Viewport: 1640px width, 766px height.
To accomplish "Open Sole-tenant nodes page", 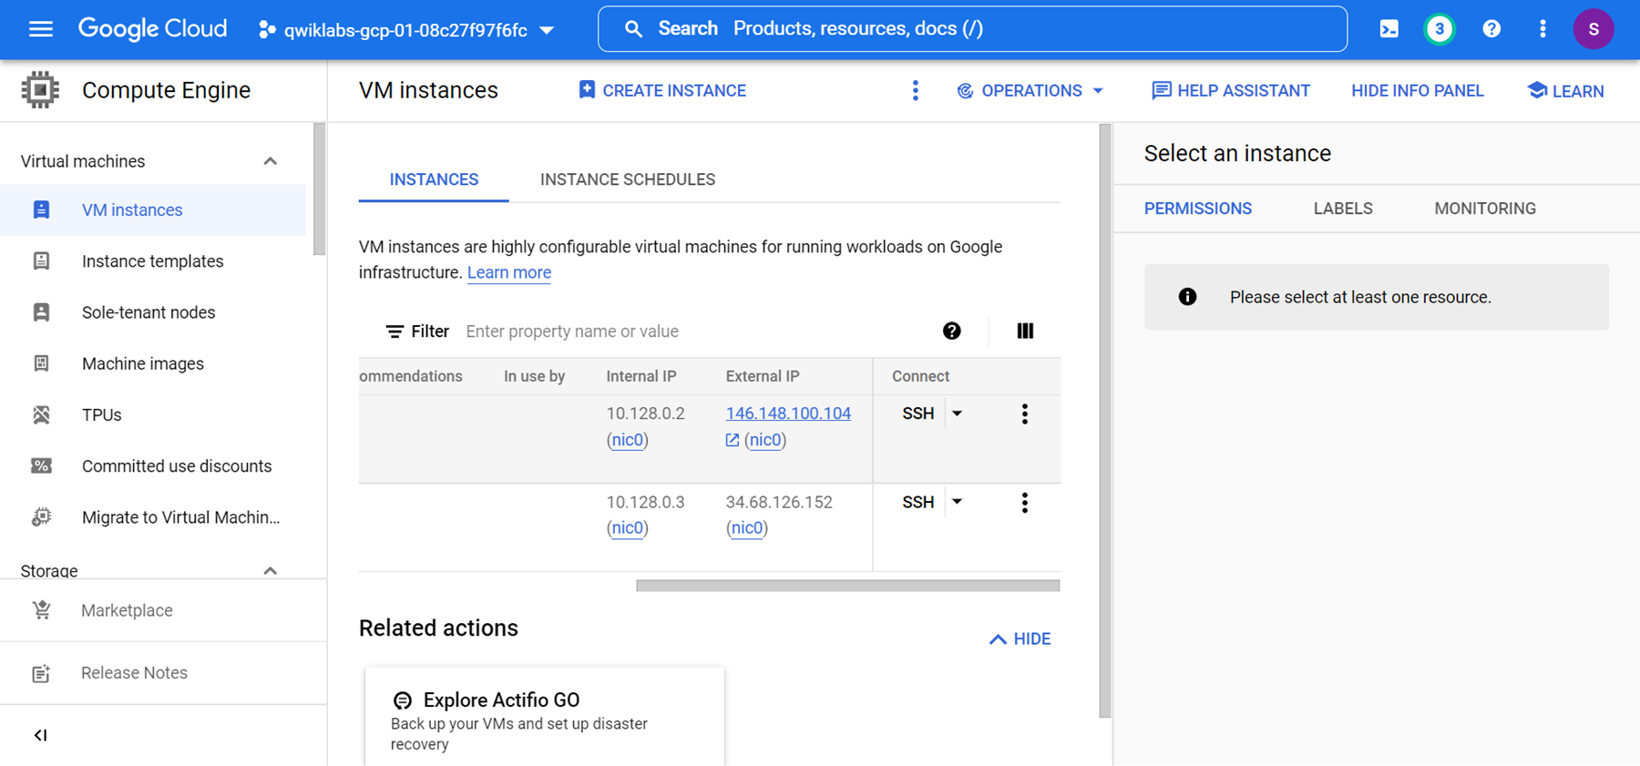I will pos(149,312).
